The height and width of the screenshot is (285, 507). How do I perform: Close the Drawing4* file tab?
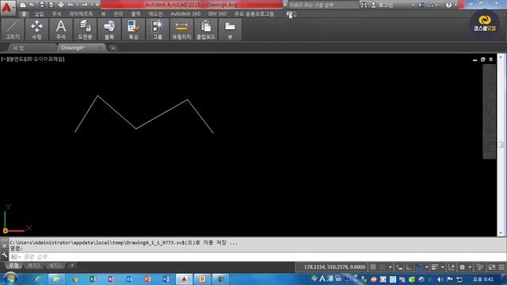[99, 47]
